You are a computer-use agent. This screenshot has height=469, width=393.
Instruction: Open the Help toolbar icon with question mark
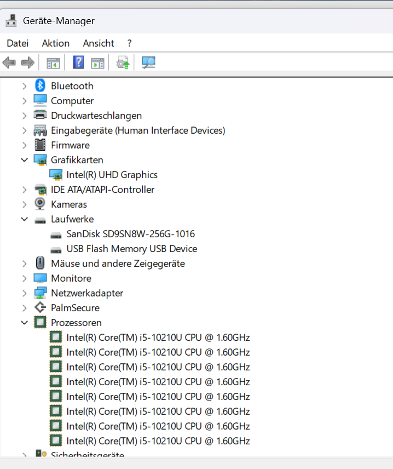pos(78,62)
